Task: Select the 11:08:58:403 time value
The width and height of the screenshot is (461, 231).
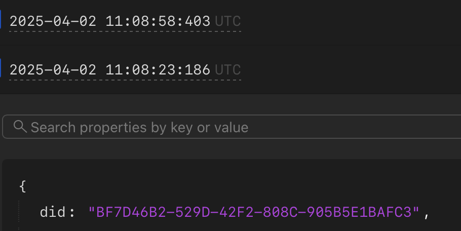Action: [158, 21]
